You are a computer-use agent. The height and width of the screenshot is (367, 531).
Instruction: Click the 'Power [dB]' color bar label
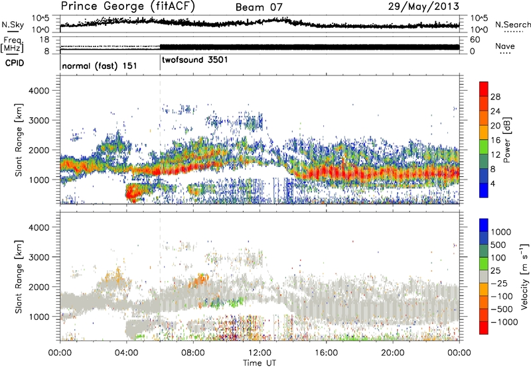coord(506,140)
